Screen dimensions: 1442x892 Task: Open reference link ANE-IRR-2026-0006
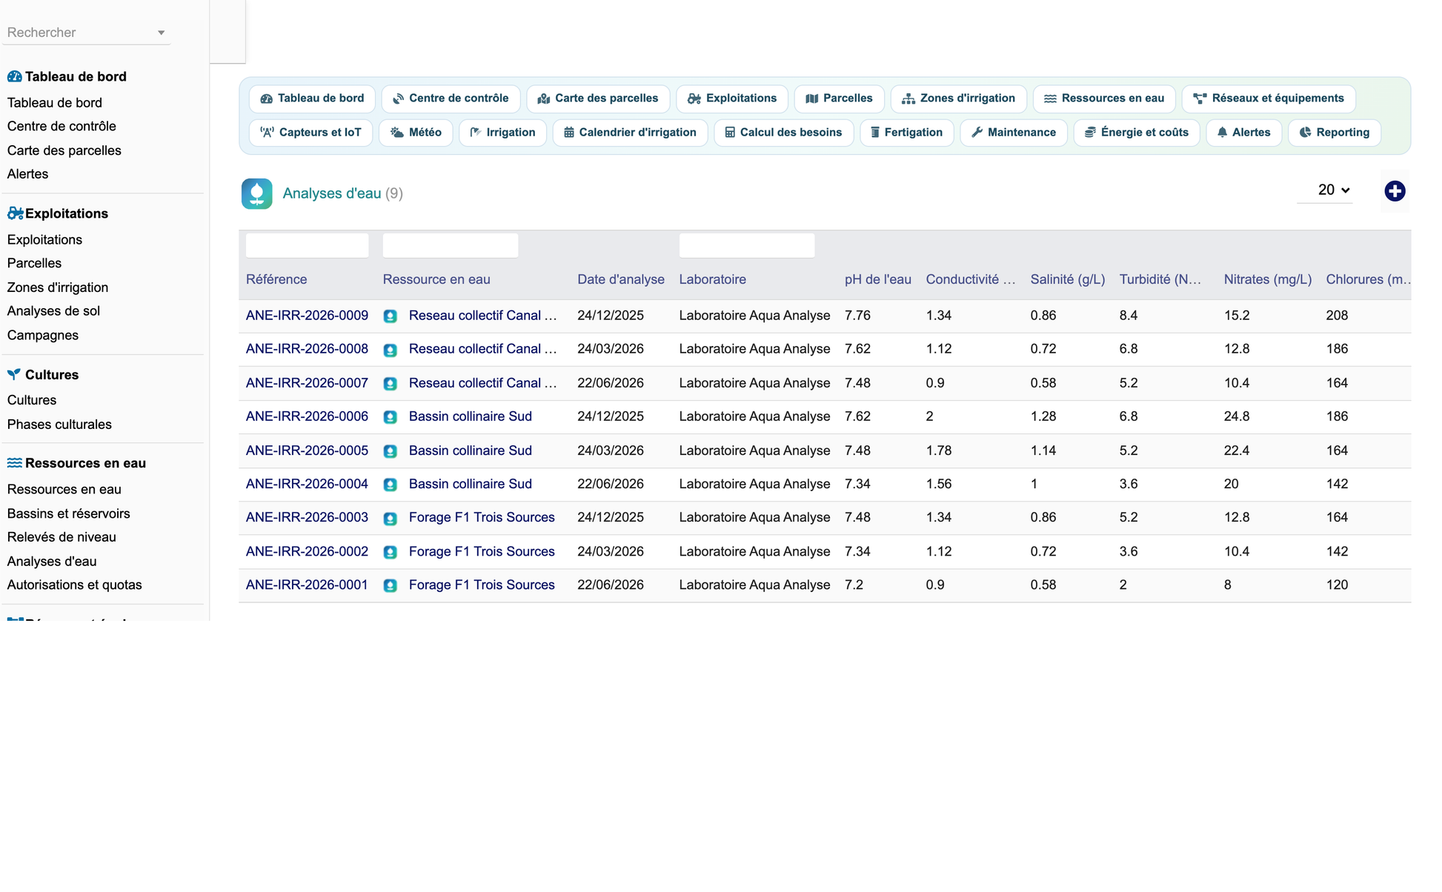pos(307,416)
